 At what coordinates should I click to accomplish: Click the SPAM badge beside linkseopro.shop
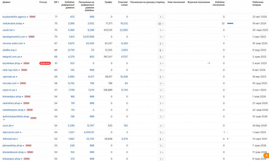click(27, 159)
